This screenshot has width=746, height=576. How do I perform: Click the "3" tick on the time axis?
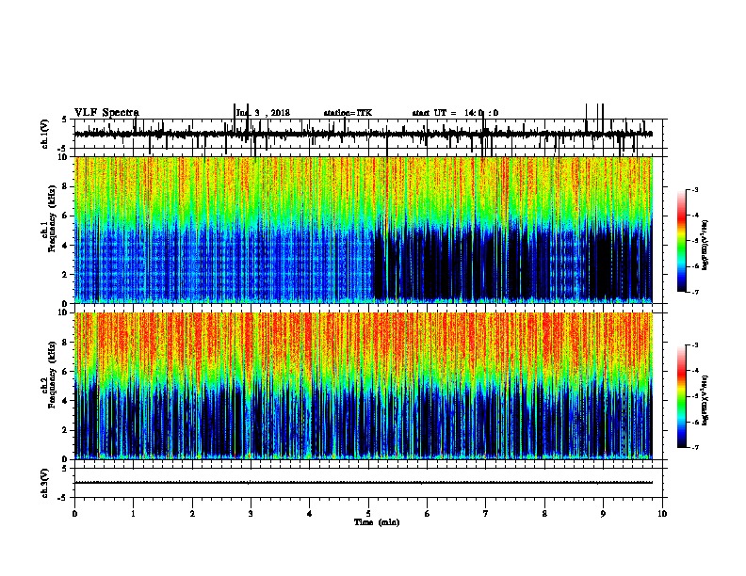pos(251,513)
